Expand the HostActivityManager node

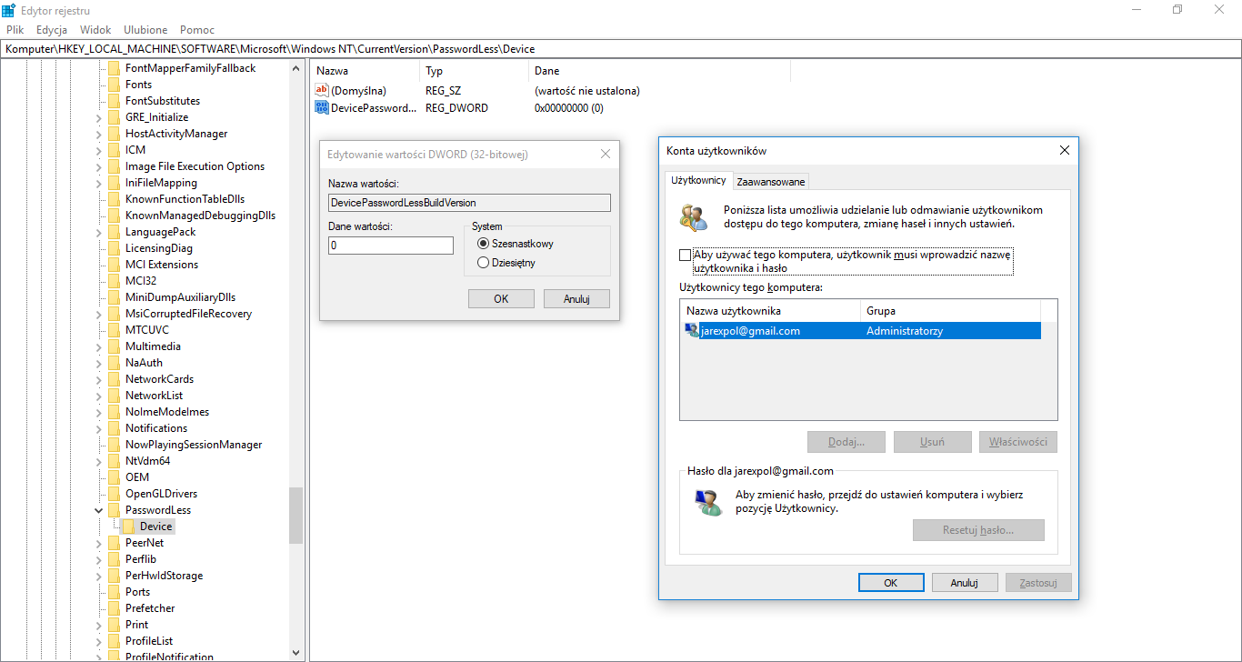[99, 134]
